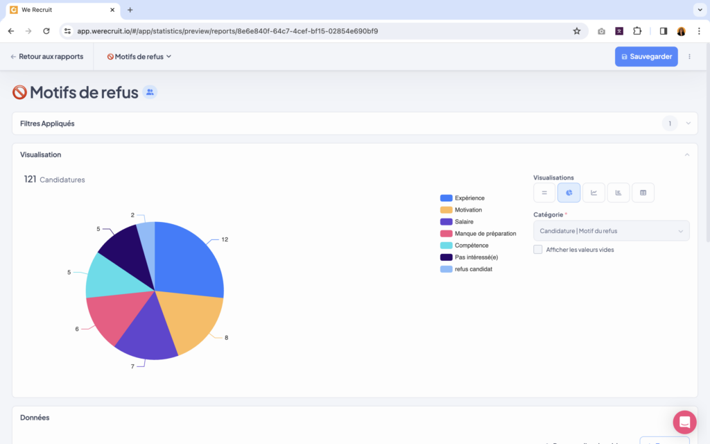Select the pie chart visualisation
The height and width of the screenshot is (444, 710).
click(569, 193)
